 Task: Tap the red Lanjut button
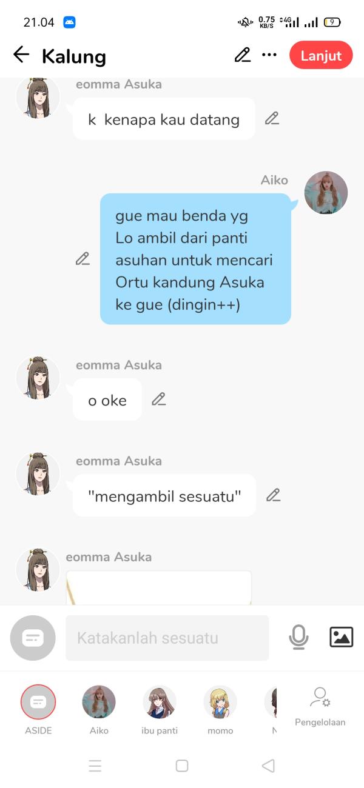(321, 55)
